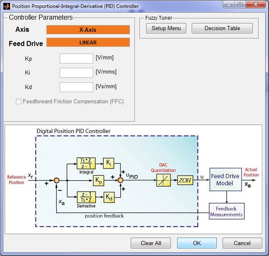
Task: Focus the Kp input field
Action: coord(76,59)
